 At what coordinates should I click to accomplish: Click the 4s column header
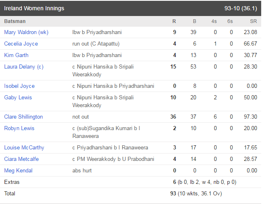click(x=214, y=21)
